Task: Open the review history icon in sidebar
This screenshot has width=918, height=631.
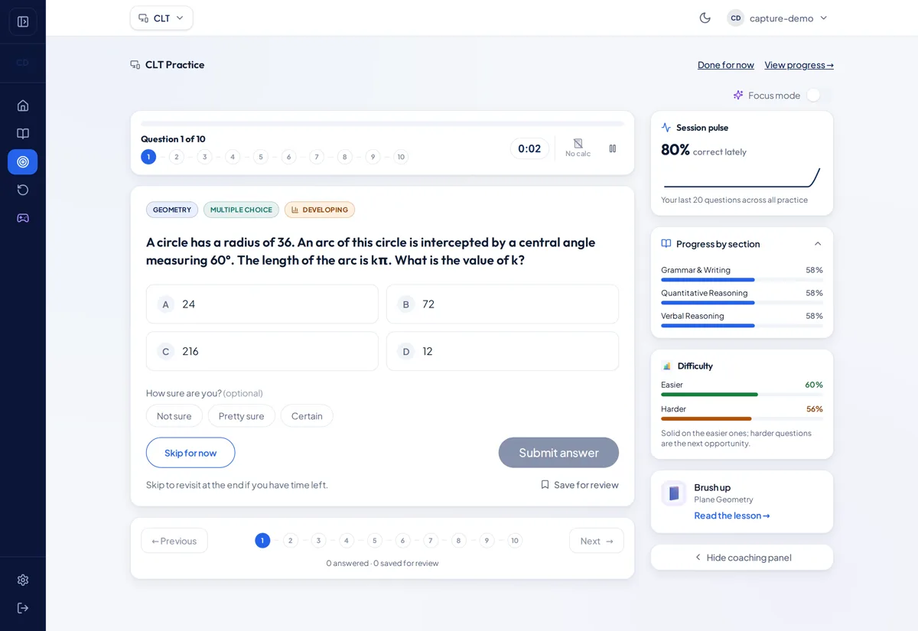Action: [23, 190]
